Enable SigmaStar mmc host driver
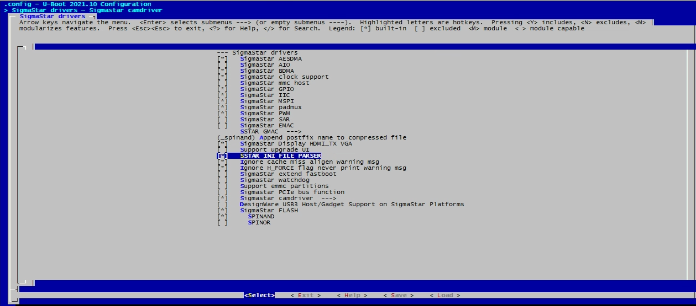The image size is (696, 306). point(222,83)
